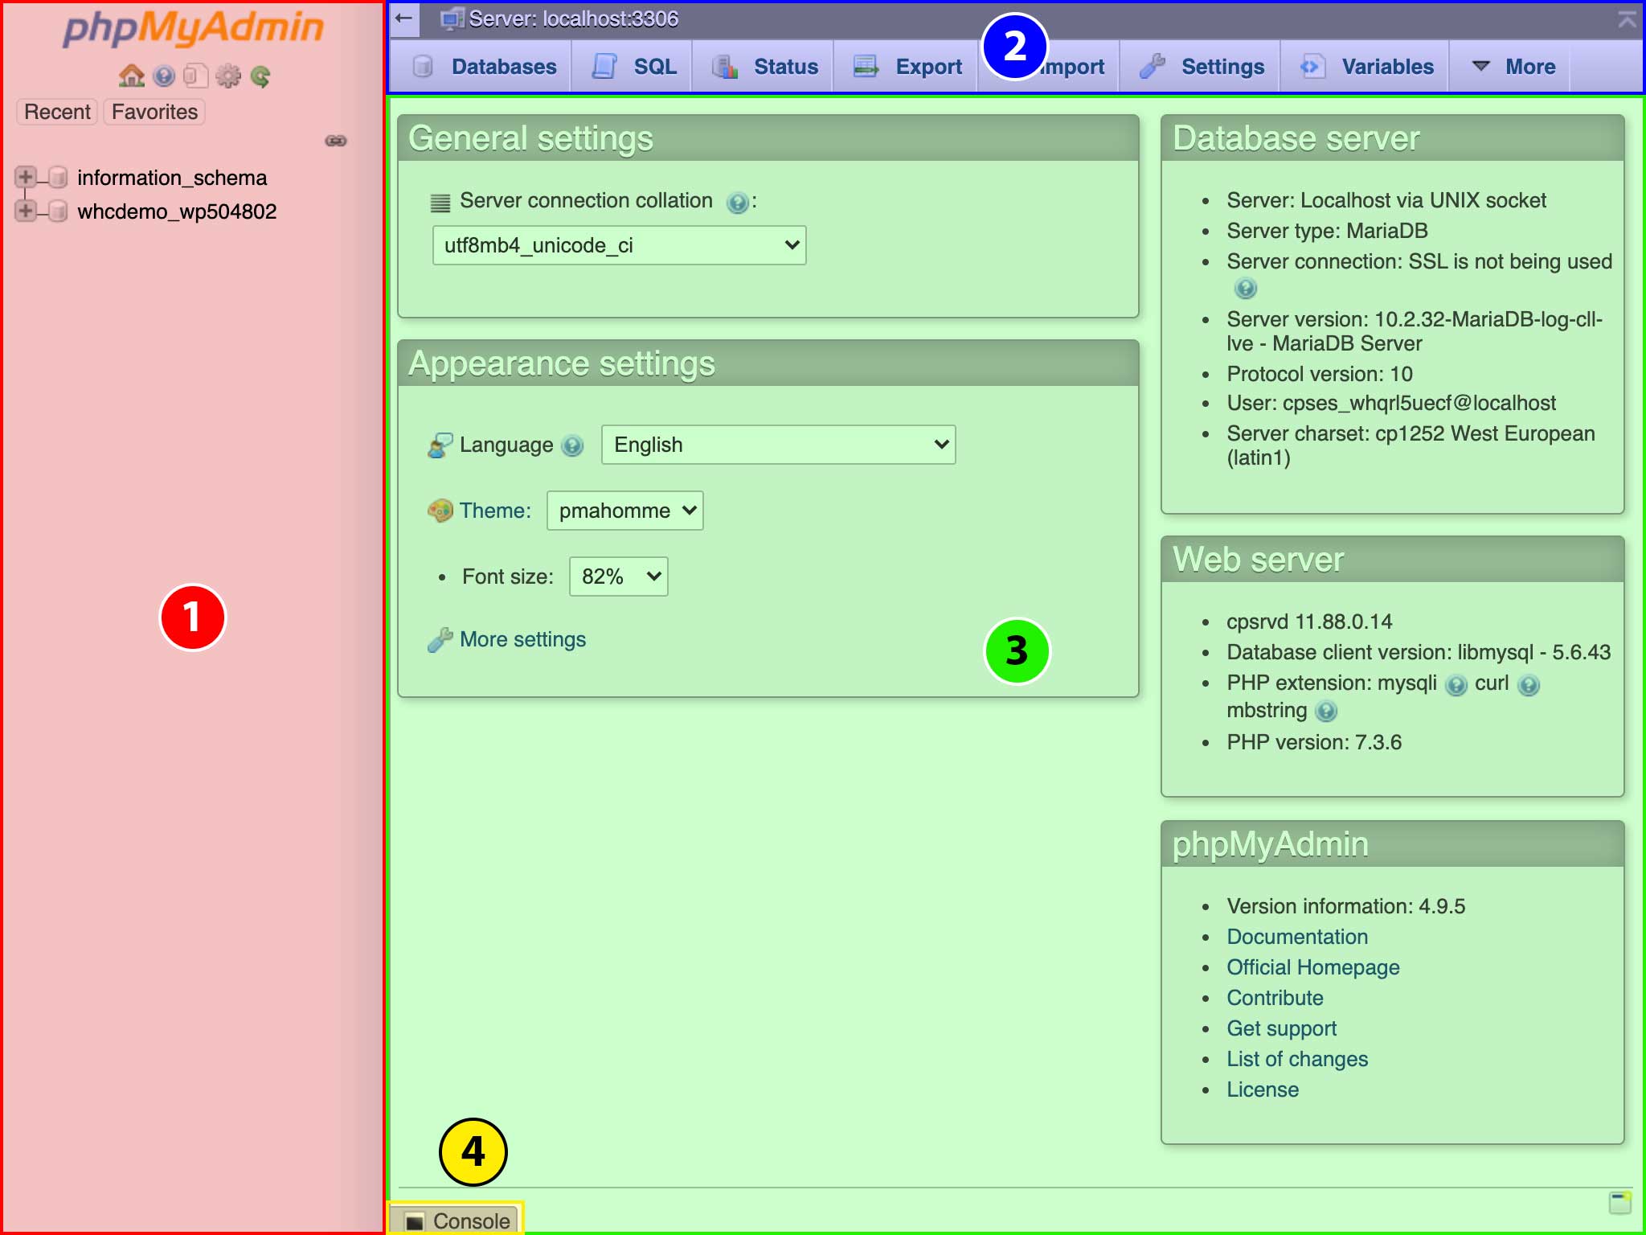The image size is (1646, 1235).
Task: Open the Export tab
Action: [907, 67]
